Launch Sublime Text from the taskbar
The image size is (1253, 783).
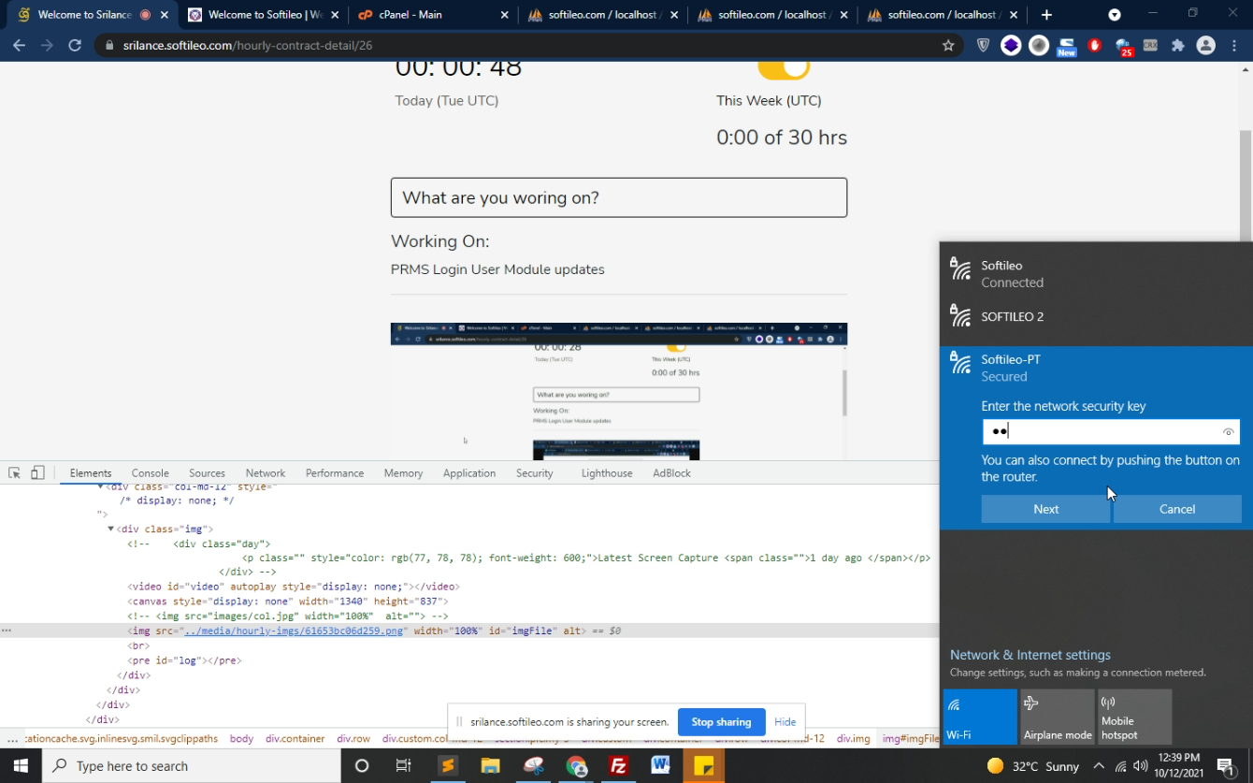pyautogui.click(x=448, y=766)
